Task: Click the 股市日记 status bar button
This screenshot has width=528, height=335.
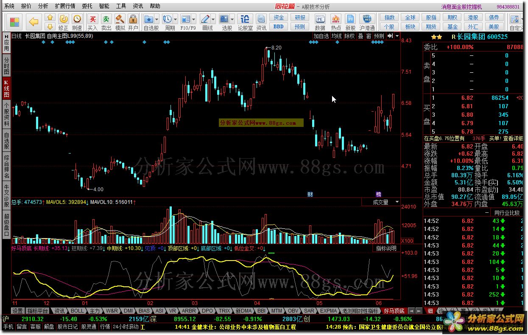Action: click(x=68, y=327)
